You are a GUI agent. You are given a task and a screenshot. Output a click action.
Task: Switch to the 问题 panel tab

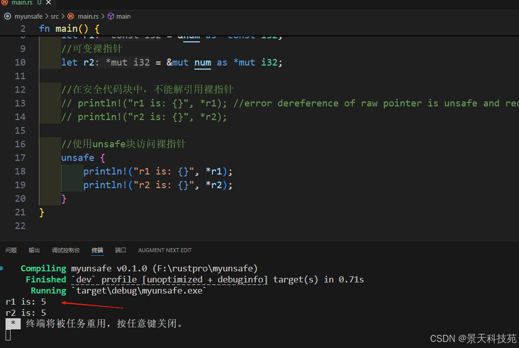click(11, 250)
